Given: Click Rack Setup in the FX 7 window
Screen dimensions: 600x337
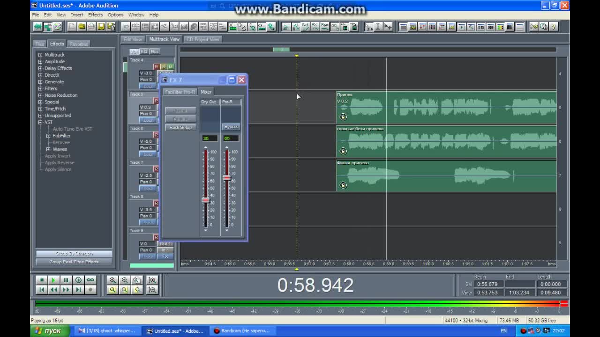Looking at the screenshot, I should pos(181,128).
